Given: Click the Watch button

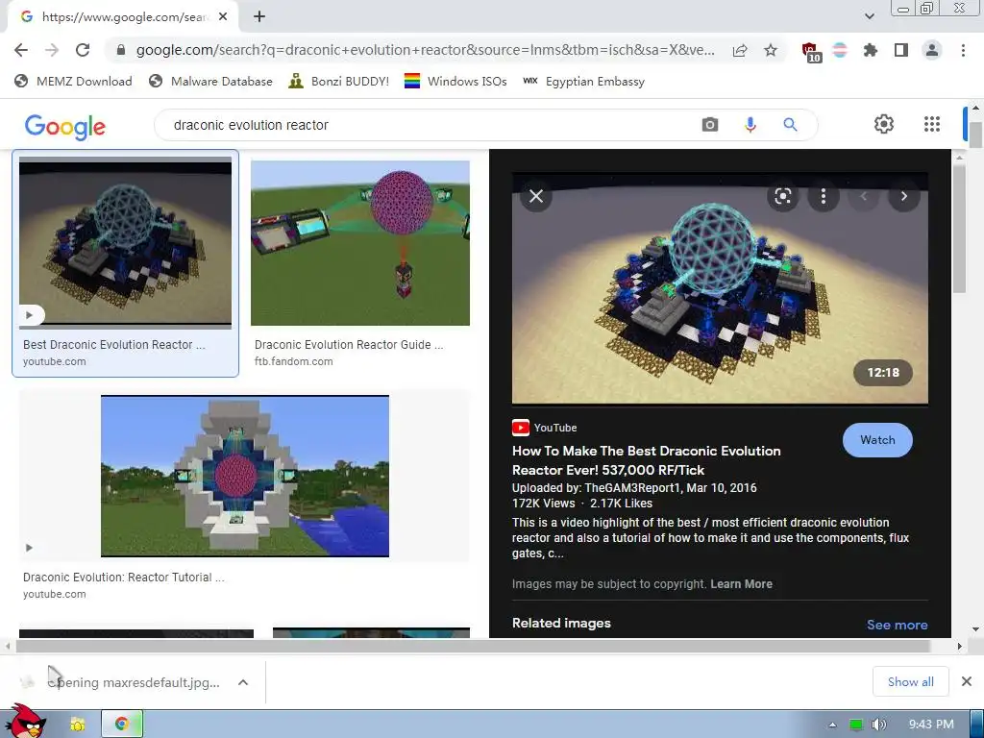Looking at the screenshot, I should 877,440.
